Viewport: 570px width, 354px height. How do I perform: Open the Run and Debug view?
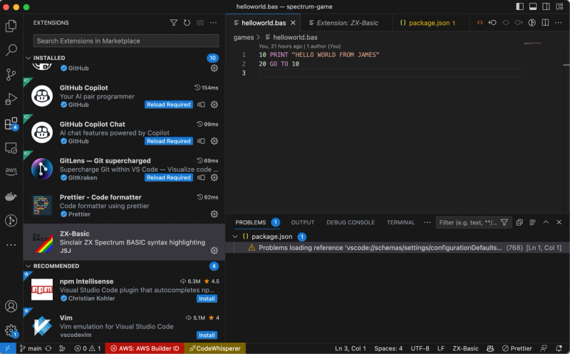pyautogui.click(x=11, y=99)
